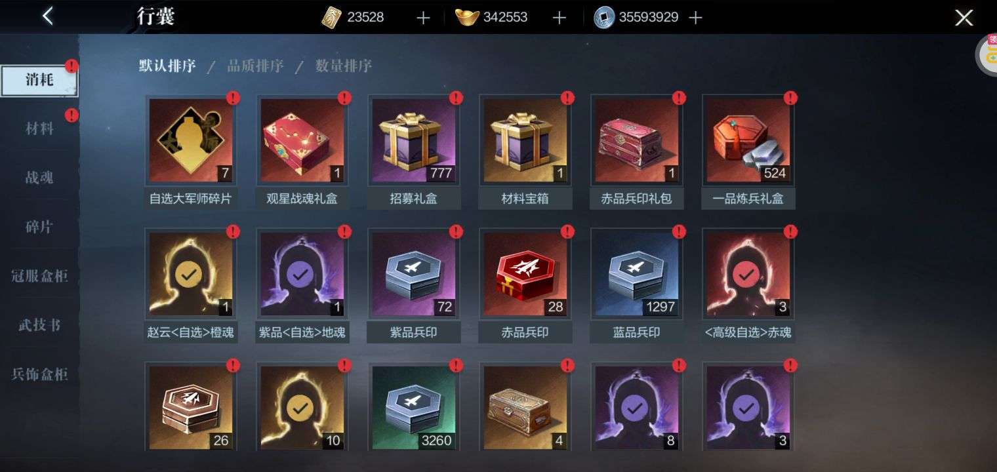Select the 材料宝箱 chest item
This screenshot has height=472, width=997.
525,140
